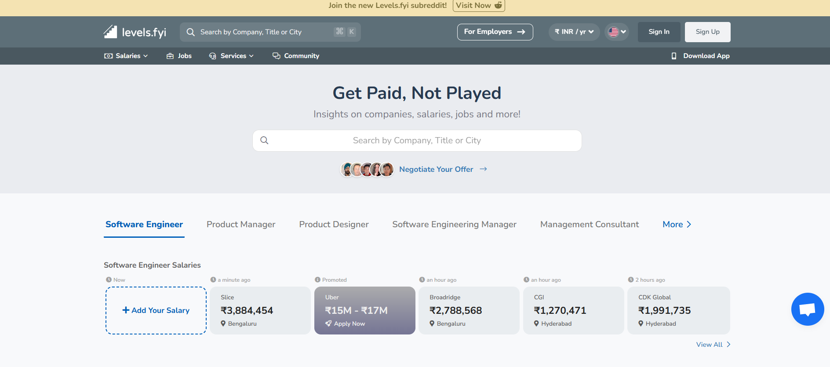Viewport: 830px width, 367px height.
Task: Open the Jobs page
Action: tap(179, 56)
